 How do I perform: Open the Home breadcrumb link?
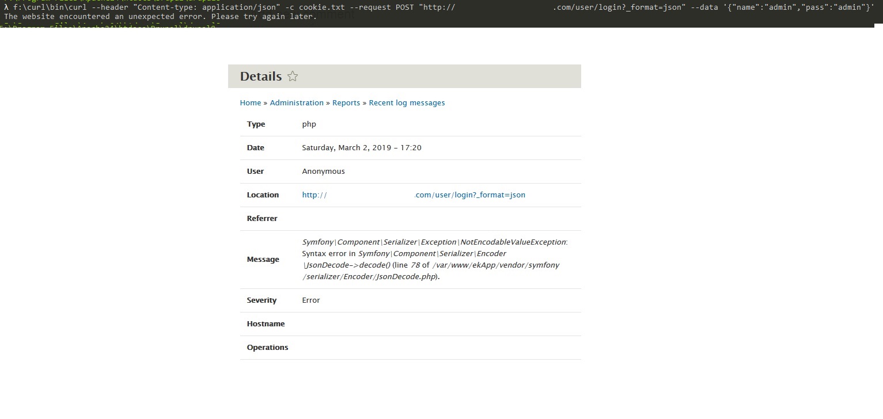[x=251, y=103]
